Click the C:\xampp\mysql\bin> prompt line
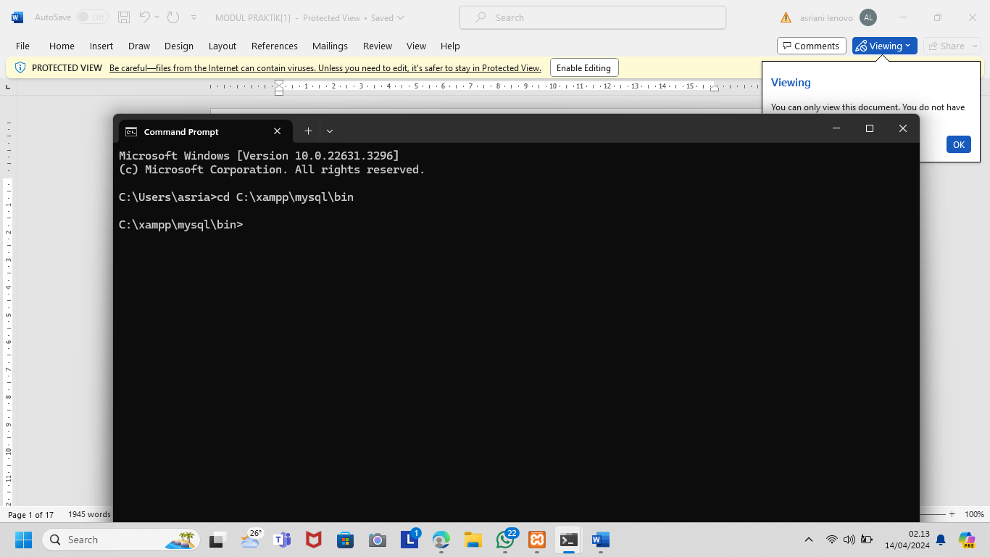 point(181,225)
